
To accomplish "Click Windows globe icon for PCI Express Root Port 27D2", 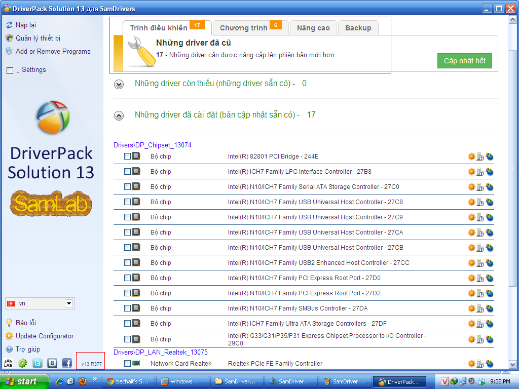I will (490, 293).
